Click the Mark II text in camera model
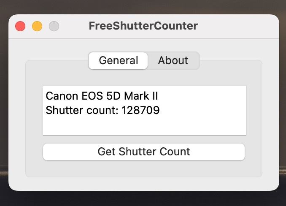 tap(141, 96)
